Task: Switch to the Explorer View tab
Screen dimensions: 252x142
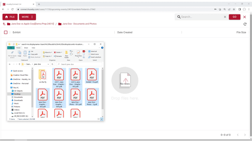Action: 33,48
